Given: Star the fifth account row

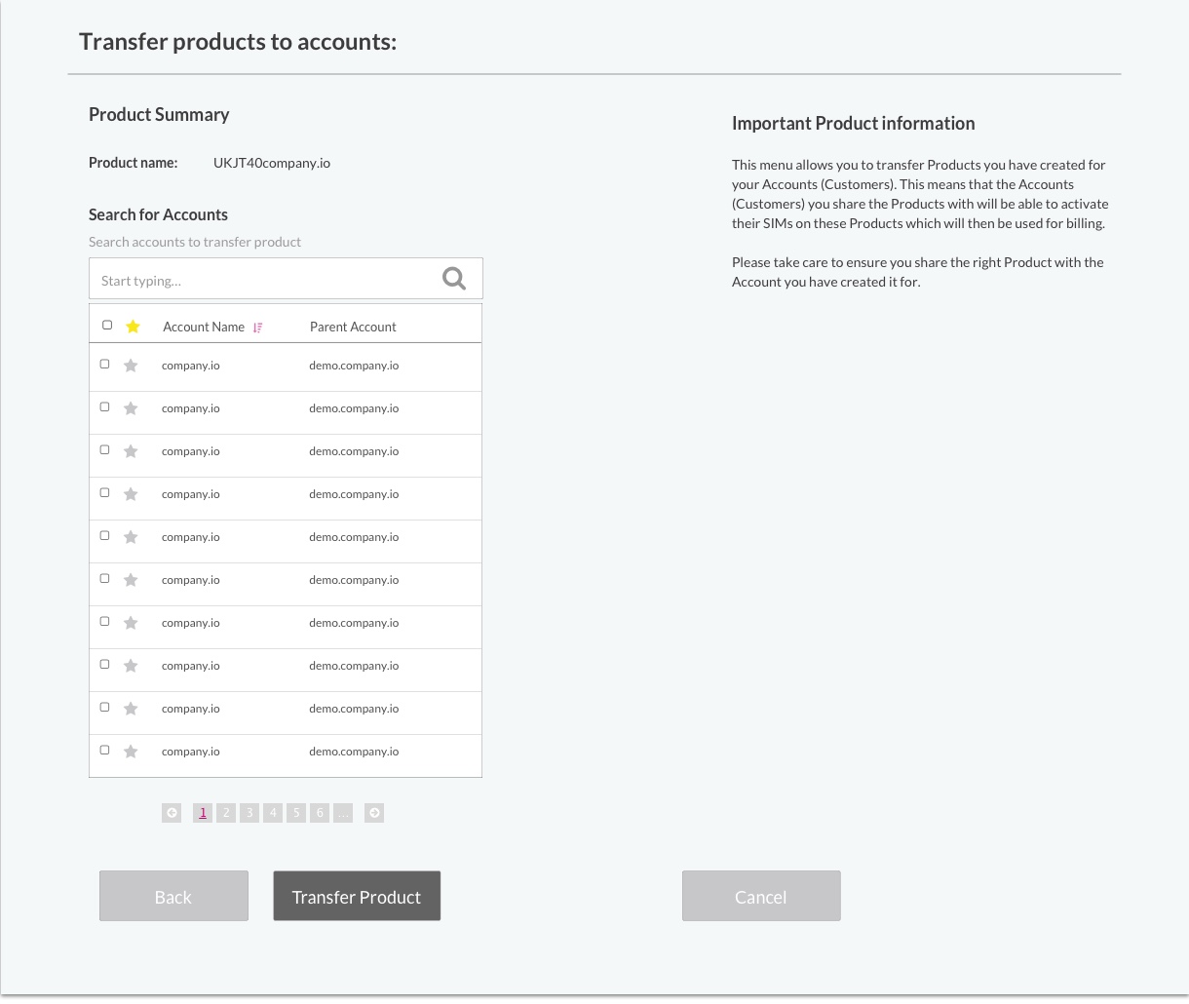Looking at the screenshot, I should coord(131,537).
